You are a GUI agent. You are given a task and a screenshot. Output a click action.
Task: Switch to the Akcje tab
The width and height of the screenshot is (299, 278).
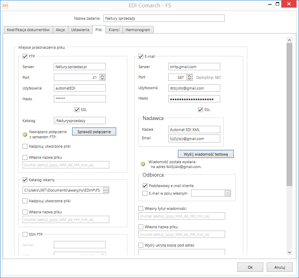(x=60, y=30)
